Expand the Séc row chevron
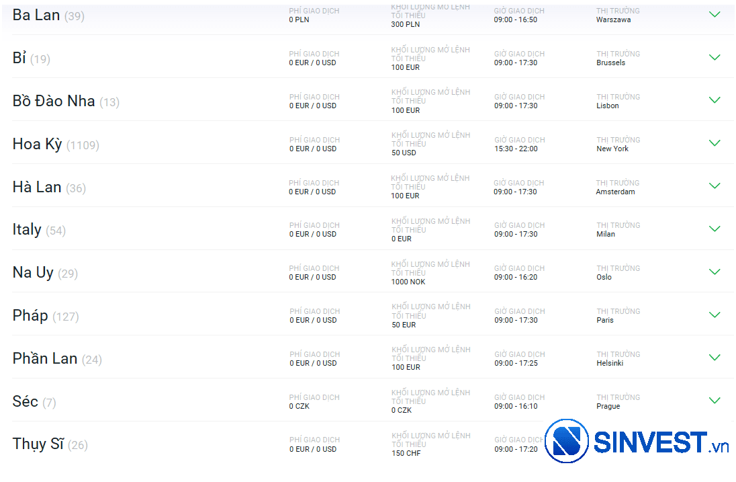The height and width of the screenshot is (482, 736). 715,400
